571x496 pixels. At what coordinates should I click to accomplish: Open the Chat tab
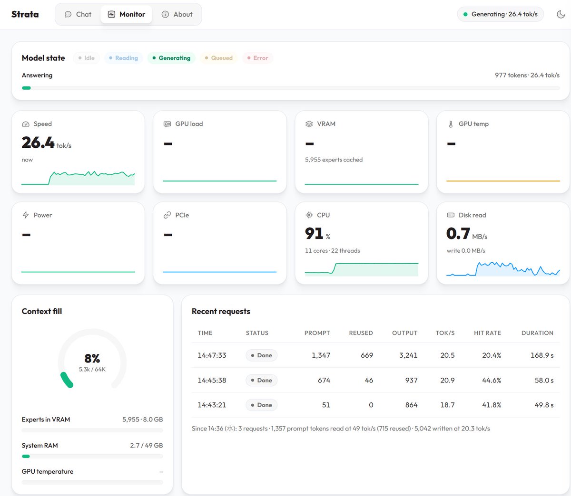(78, 14)
